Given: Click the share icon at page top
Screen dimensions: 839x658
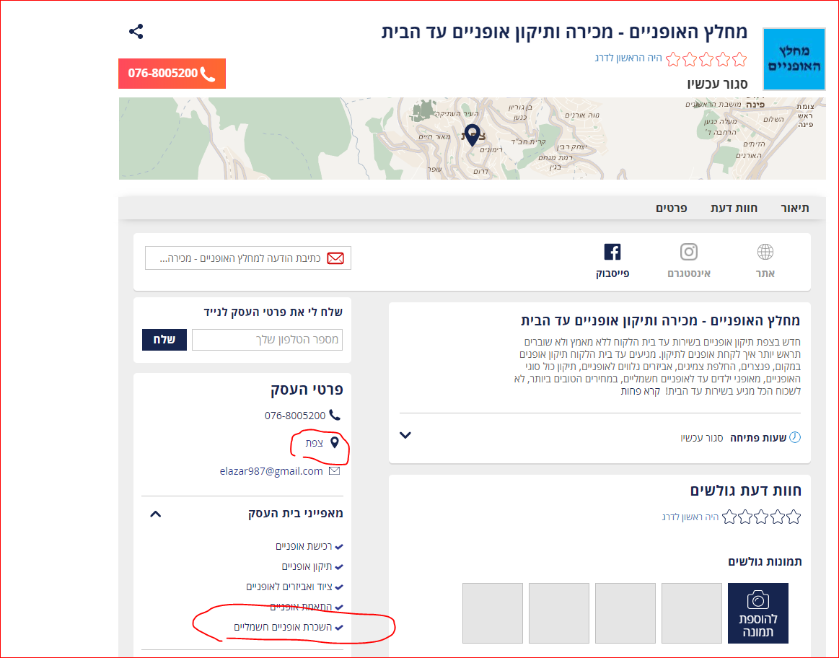Looking at the screenshot, I should (136, 32).
